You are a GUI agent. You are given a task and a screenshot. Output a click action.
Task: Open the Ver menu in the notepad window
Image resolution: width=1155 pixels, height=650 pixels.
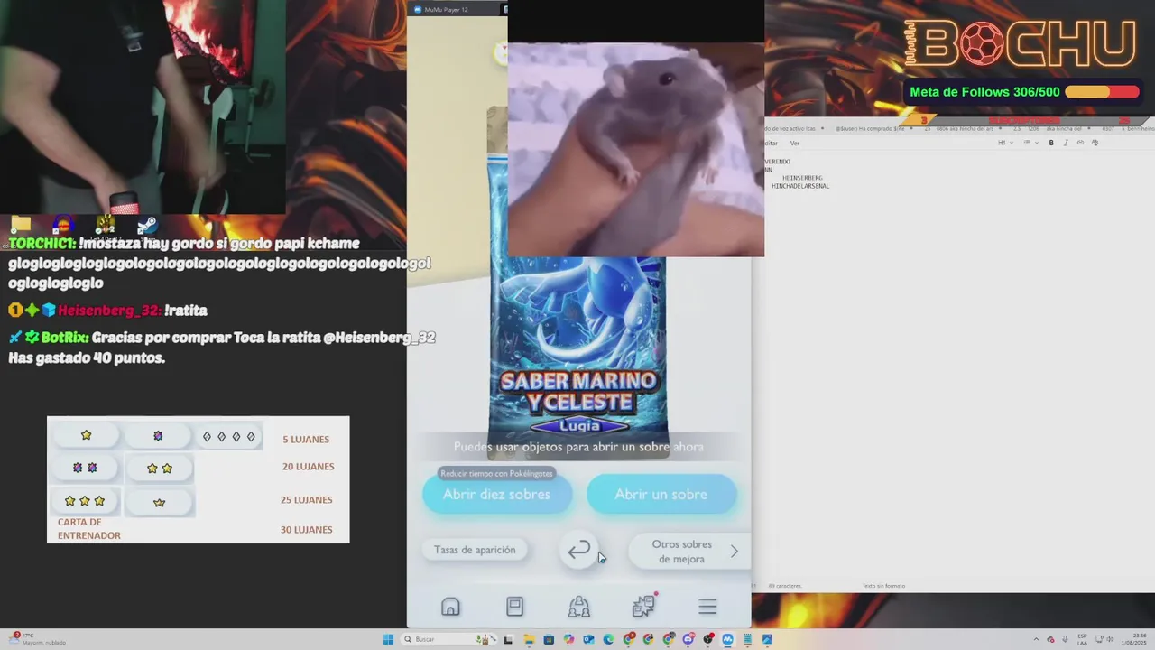(x=795, y=143)
